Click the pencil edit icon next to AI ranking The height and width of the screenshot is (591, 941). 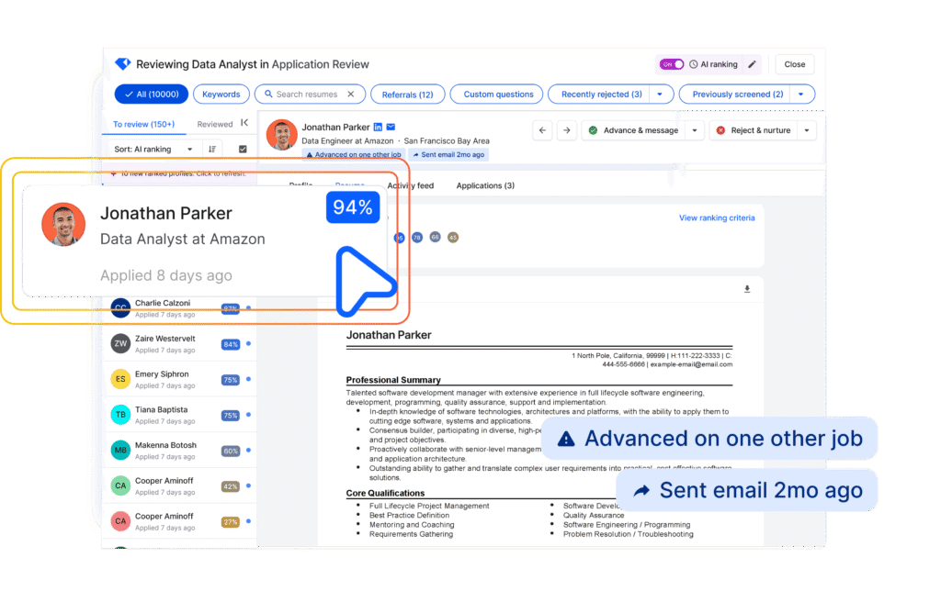point(753,64)
